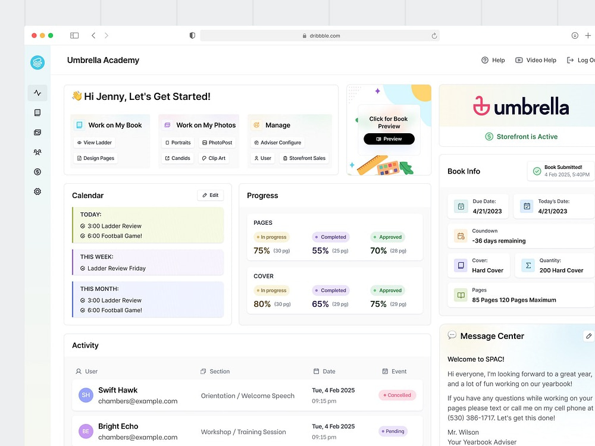Sort by User column header
This screenshot has width=595, height=446.
click(87, 371)
